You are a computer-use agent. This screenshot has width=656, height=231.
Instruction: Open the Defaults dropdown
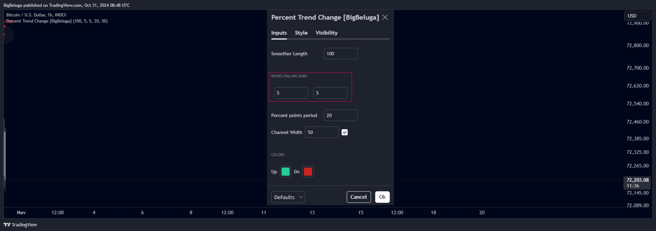pyautogui.click(x=288, y=197)
